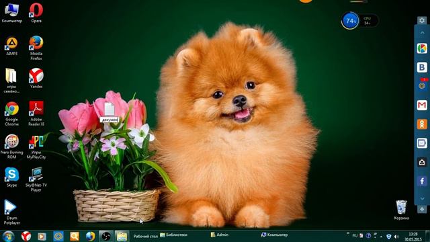Viewport: 430px width, 242px height.
Task: Open the orange search taskbar icon
Action: pyautogui.click(x=75, y=236)
